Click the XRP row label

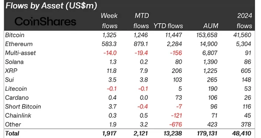tap(11, 71)
